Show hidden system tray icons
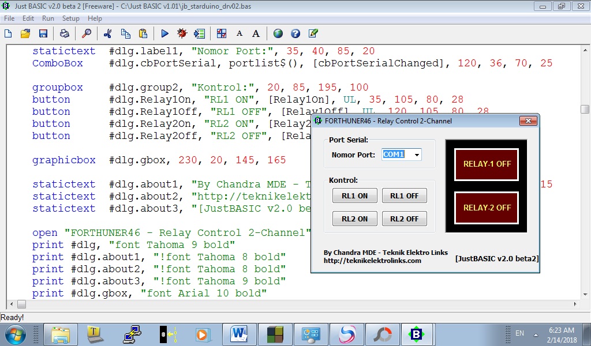The width and height of the screenshot is (591, 346). pos(536,334)
